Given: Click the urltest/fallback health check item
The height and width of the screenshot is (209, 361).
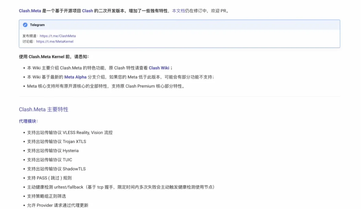Looking at the screenshot, I should (120, 187).
